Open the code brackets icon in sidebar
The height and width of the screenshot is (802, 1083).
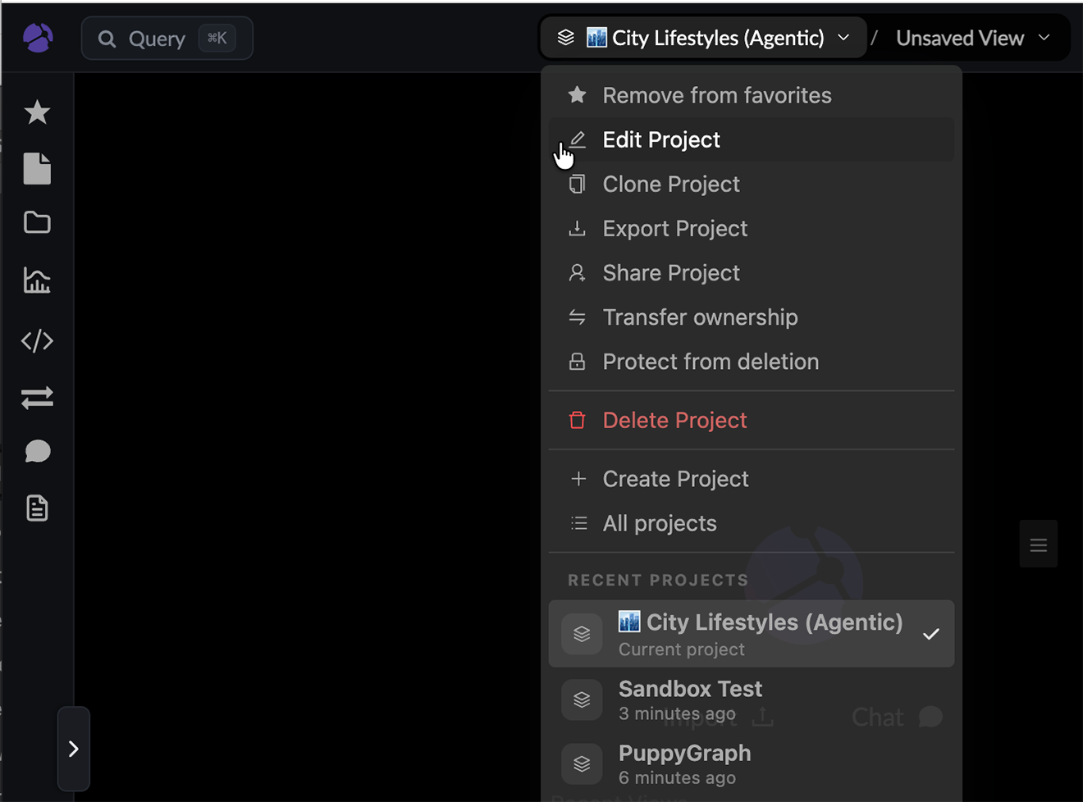[37, 340]
